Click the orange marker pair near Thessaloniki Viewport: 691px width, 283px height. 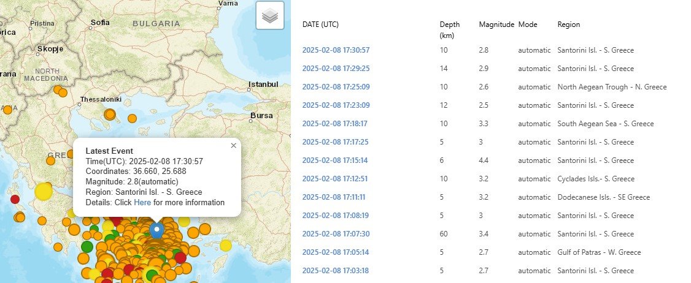[x=110, y=114]
